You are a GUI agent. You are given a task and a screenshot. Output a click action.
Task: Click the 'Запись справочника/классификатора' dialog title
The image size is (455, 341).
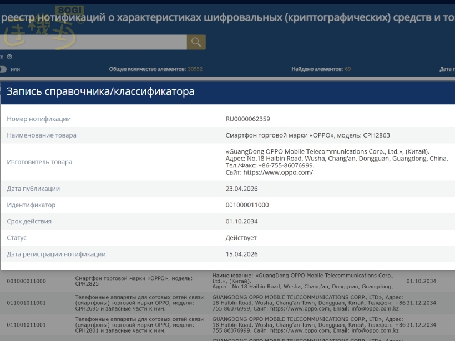tap(100, 91)
